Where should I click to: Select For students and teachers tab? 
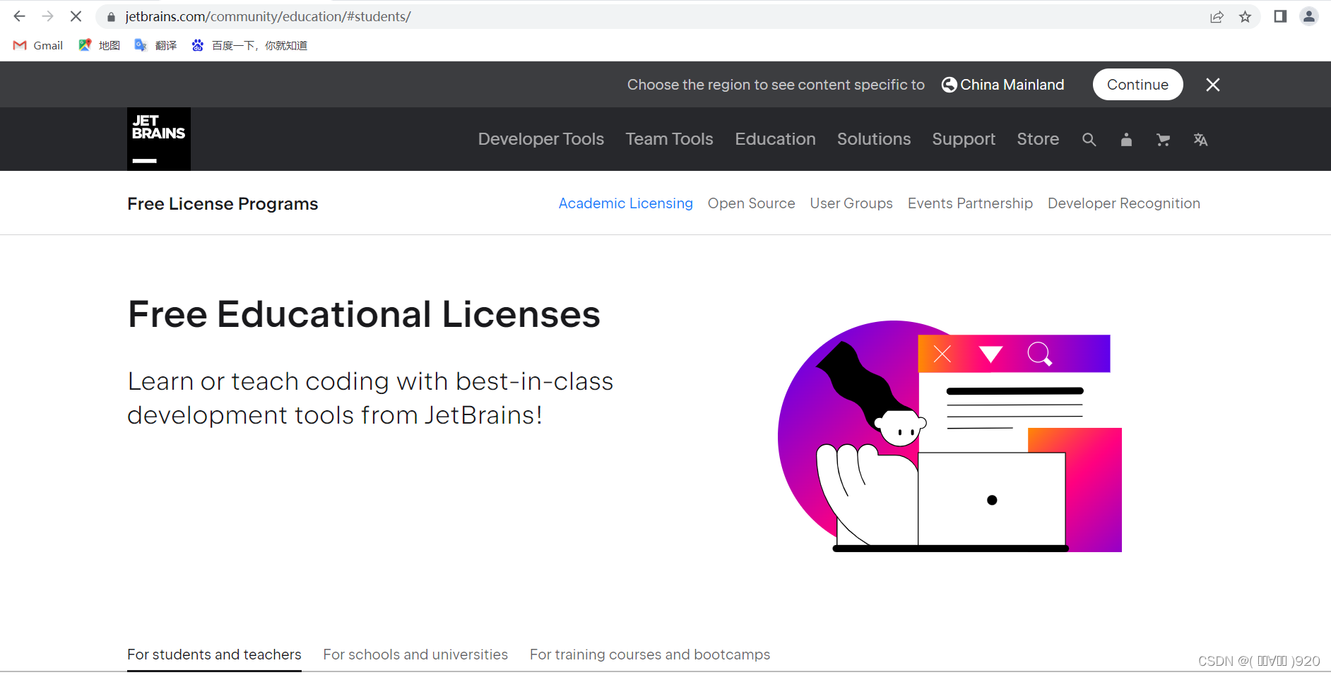click(x=214, y=655)
